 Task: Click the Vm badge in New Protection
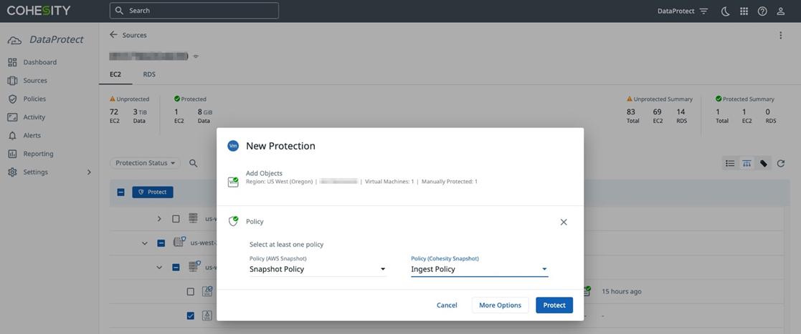pyautogui.click(x=234, y=146)
